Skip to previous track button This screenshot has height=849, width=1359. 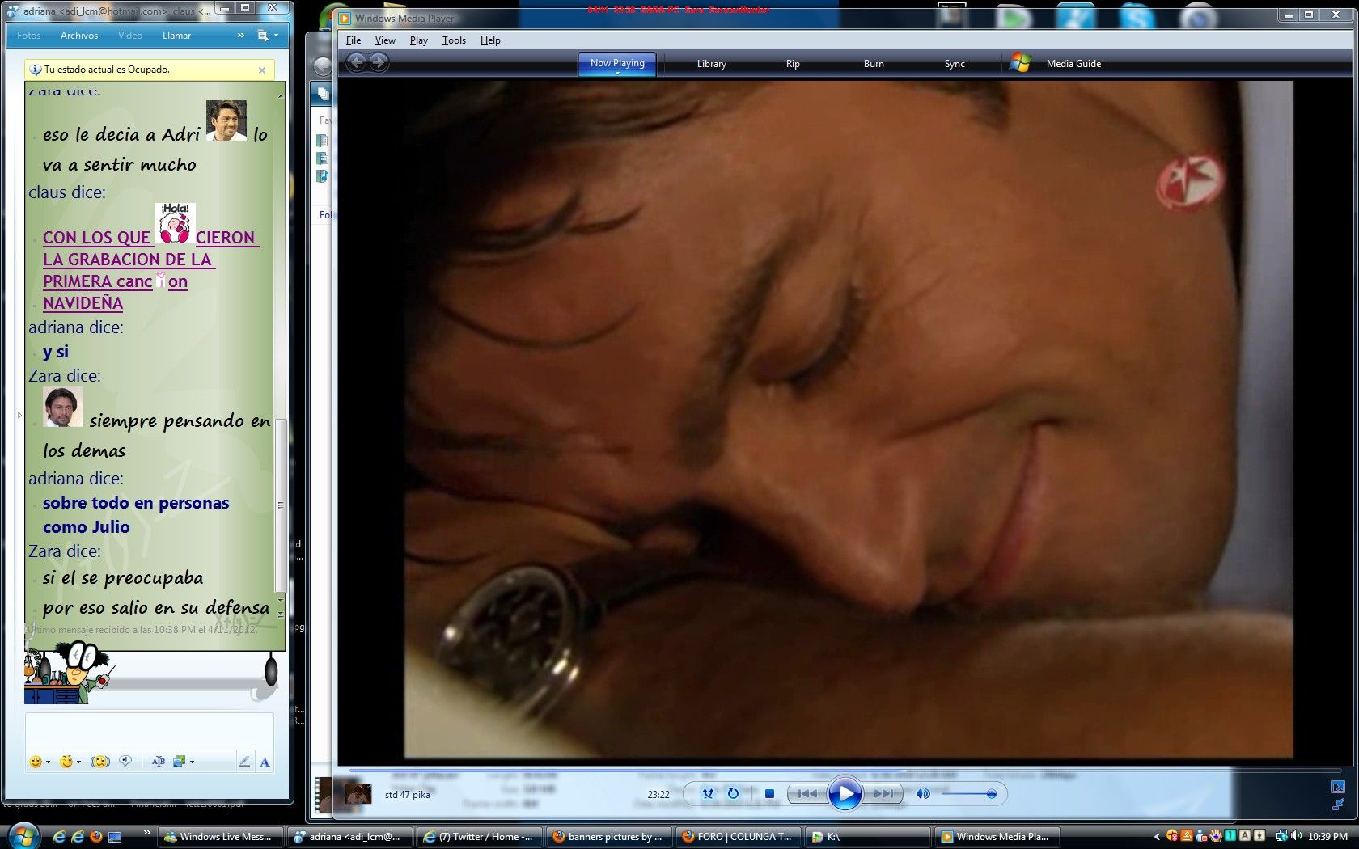(x=807, y=794)
